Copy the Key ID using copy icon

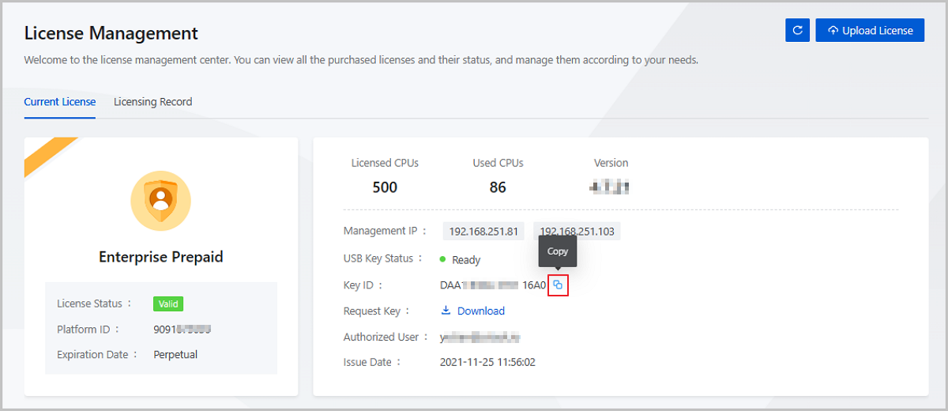[558, 285]
